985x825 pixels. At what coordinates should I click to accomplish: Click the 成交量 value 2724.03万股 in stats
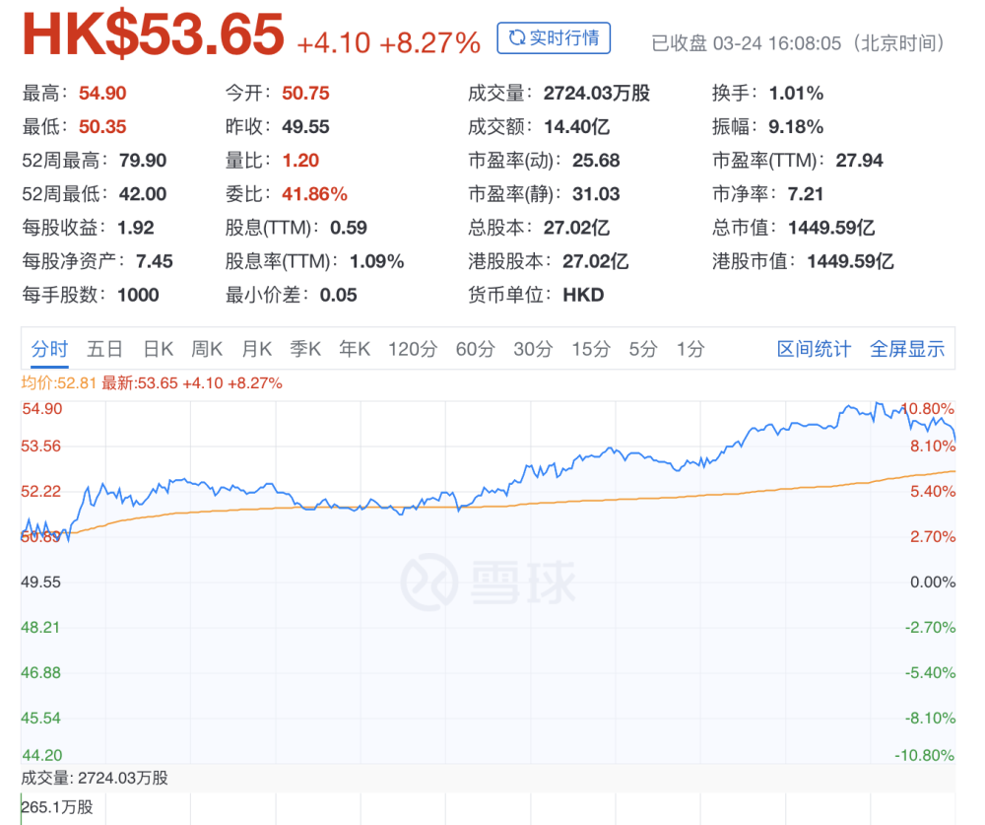pos(597,94)
